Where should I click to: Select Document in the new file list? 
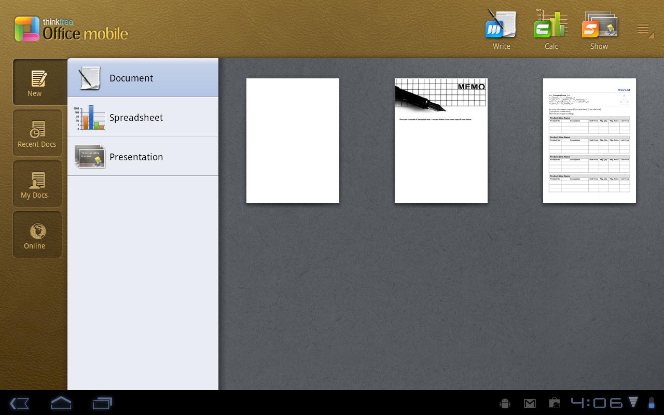pyautogui.click(x=143, y=78)
